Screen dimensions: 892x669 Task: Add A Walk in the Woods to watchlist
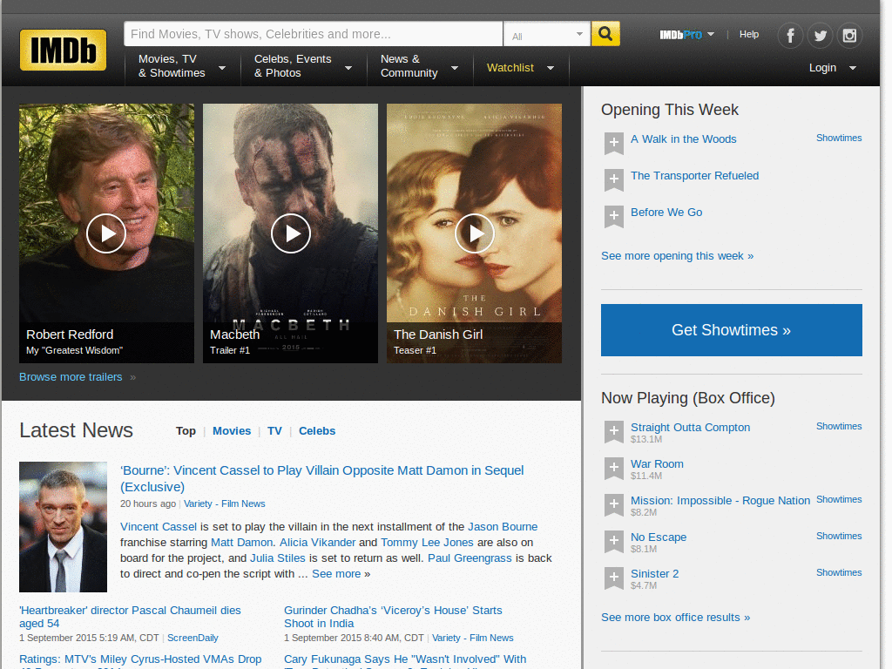click(x=614, y=143)
